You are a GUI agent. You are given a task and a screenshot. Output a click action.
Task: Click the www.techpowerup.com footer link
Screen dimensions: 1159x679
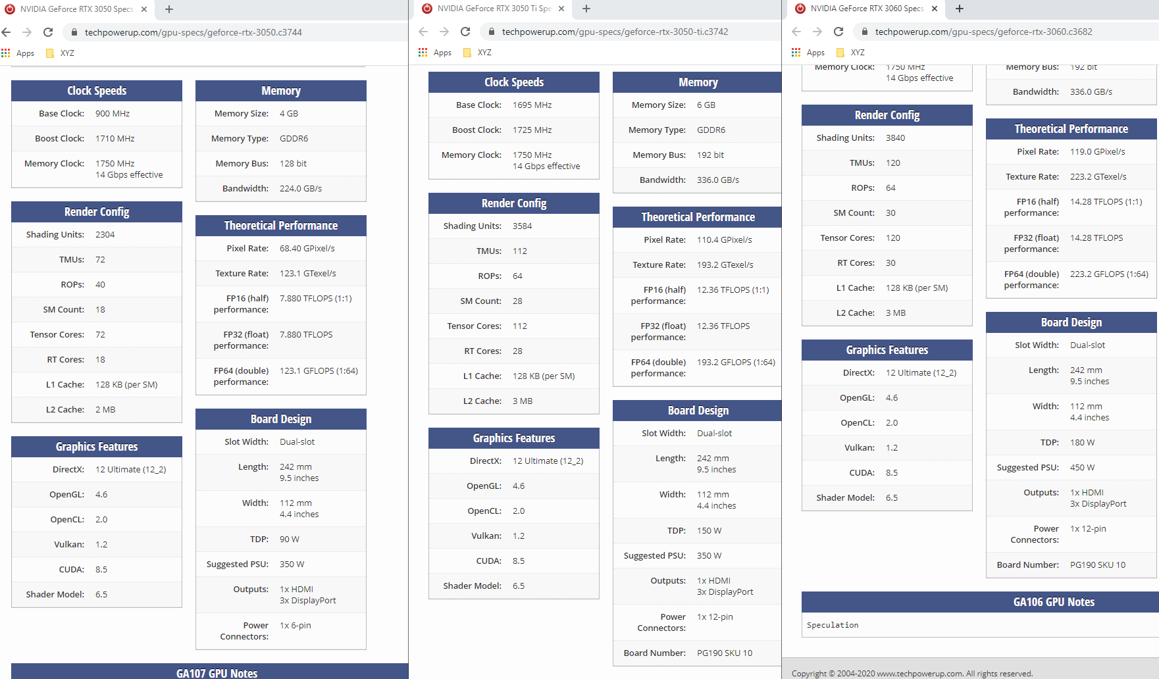coord(920,674)
